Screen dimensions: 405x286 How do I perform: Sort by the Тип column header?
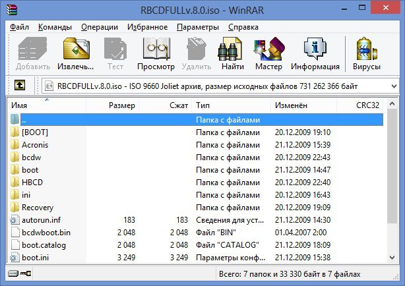(232, 105)
